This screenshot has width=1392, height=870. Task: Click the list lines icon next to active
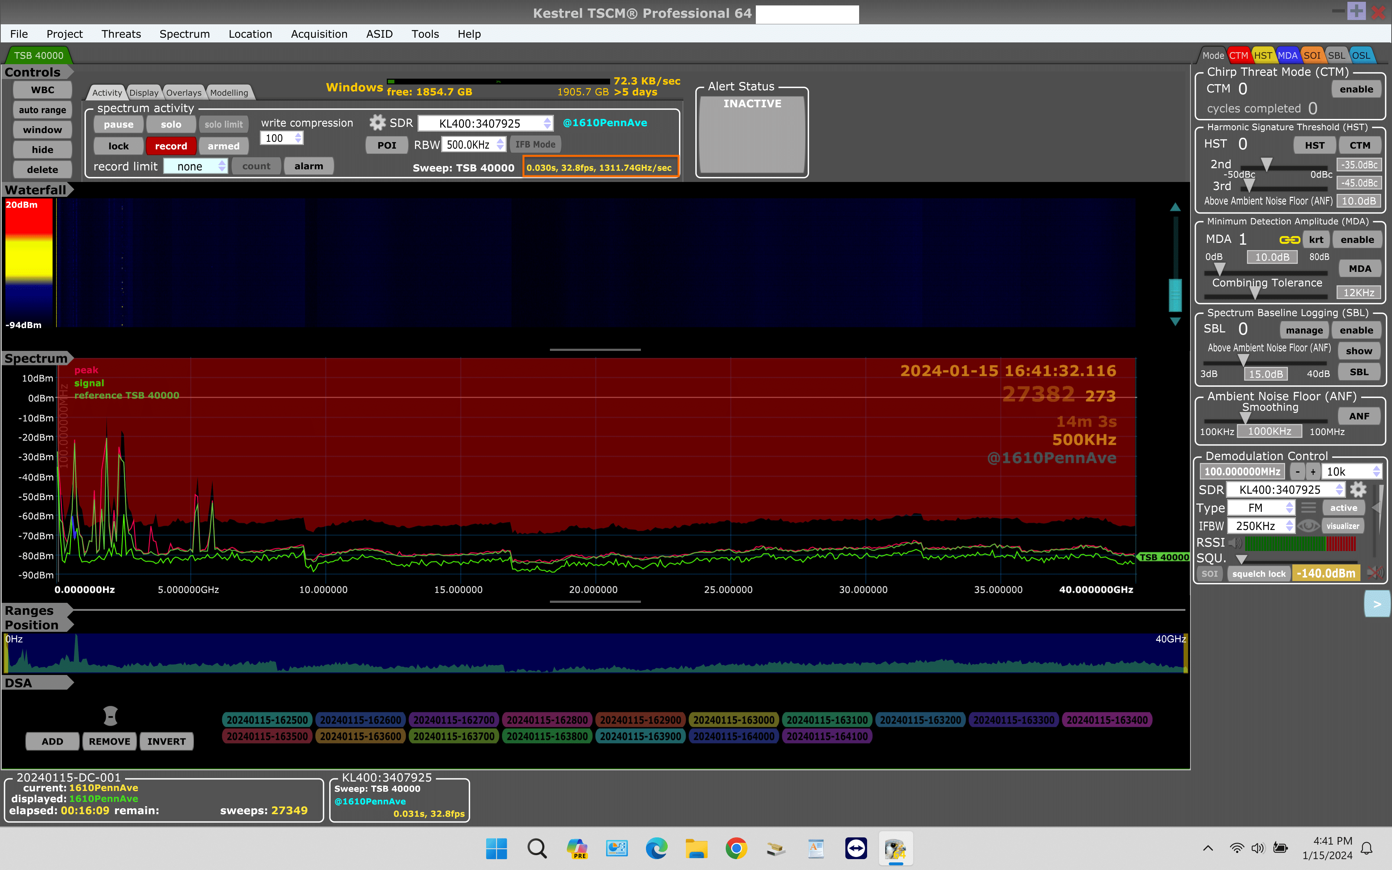point(1309,507)
